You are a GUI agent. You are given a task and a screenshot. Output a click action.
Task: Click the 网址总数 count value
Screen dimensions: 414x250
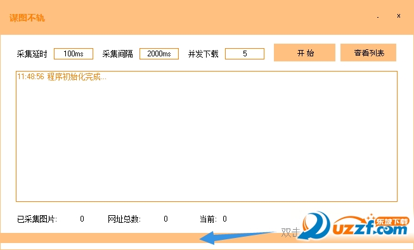[x=165, y=219]
